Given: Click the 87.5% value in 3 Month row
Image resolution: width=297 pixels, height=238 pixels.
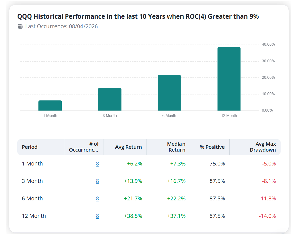Looking at the screenshot, I should click(x=217, y=181).
